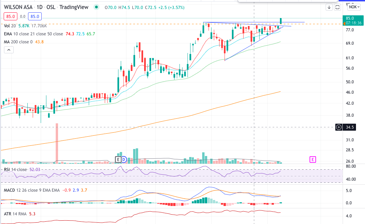Click the red 85.0 sell button
Image resolution: width=365 pixels, height=224 pixels.
10,16
